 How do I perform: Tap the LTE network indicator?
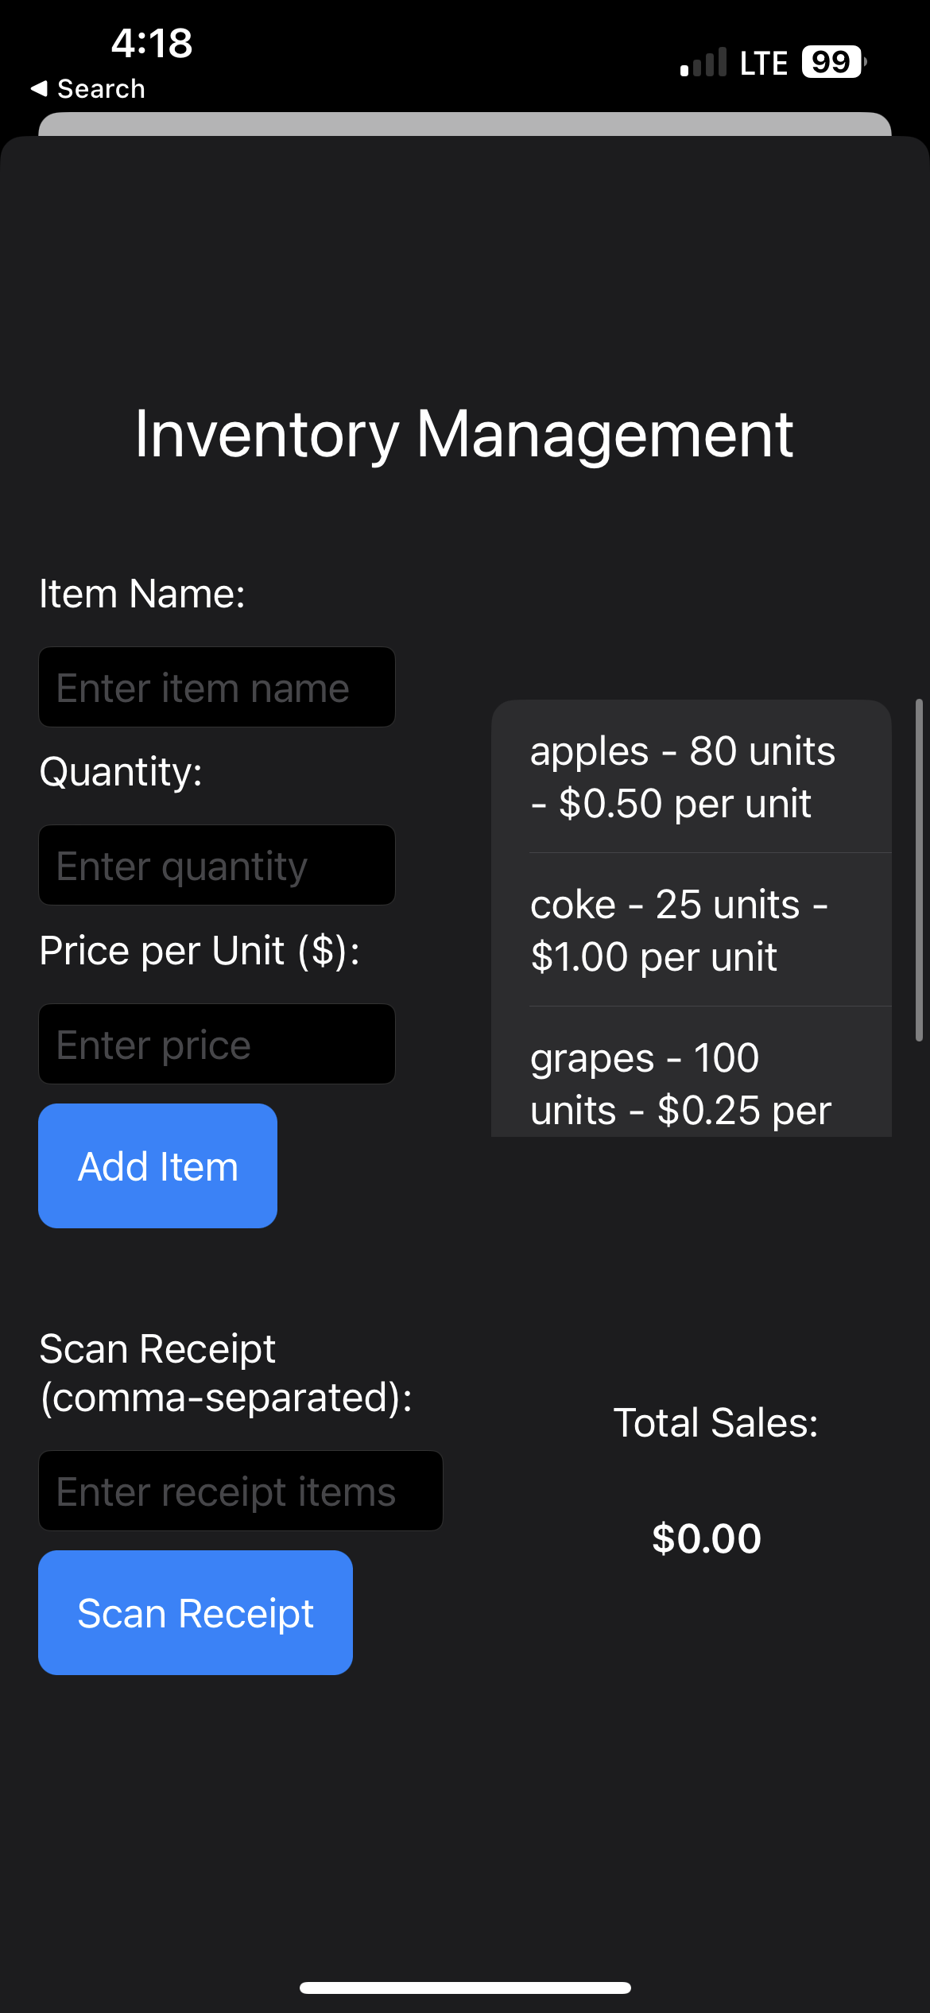point(763,64)
